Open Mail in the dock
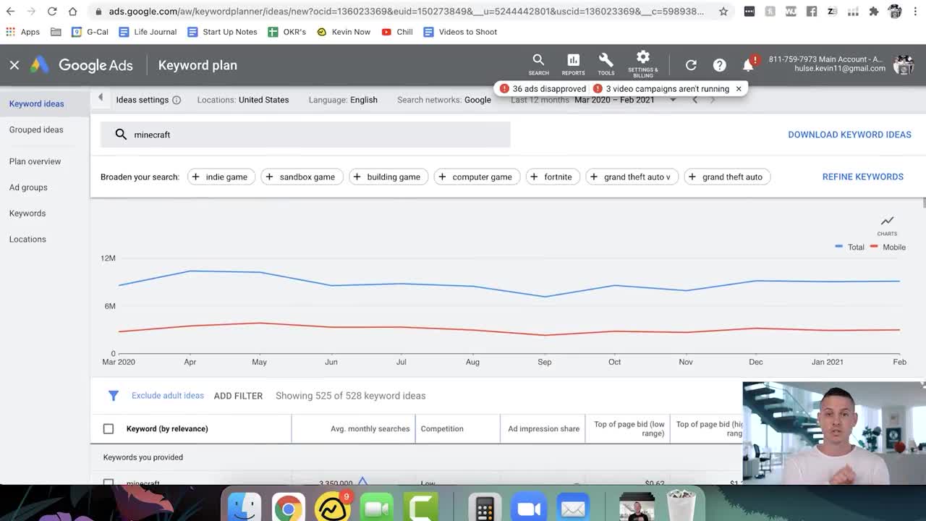The image size is (926, 521). (573, 508)
